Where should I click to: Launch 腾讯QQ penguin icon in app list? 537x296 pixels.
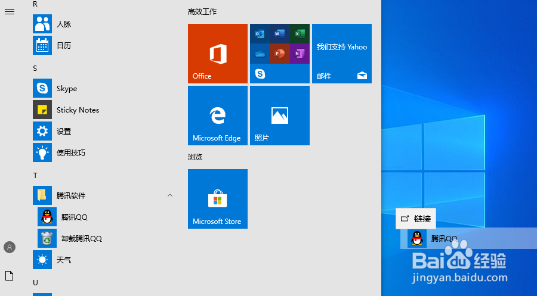pyautogui.click(x=47, y=217)
